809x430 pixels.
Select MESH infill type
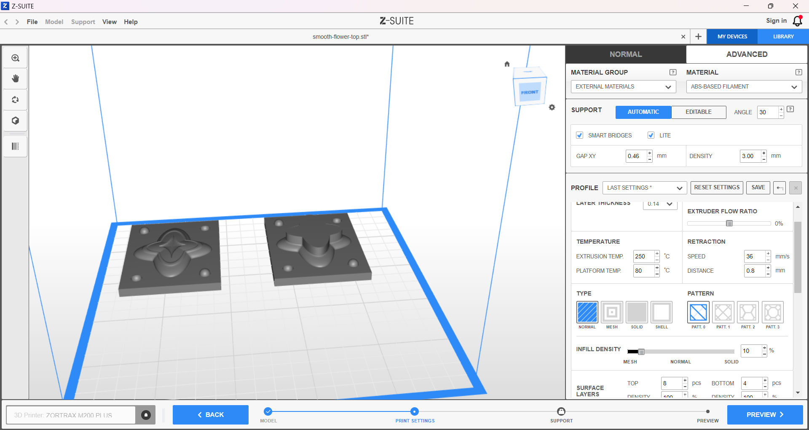pyautogui.click(x=612, y=312)
